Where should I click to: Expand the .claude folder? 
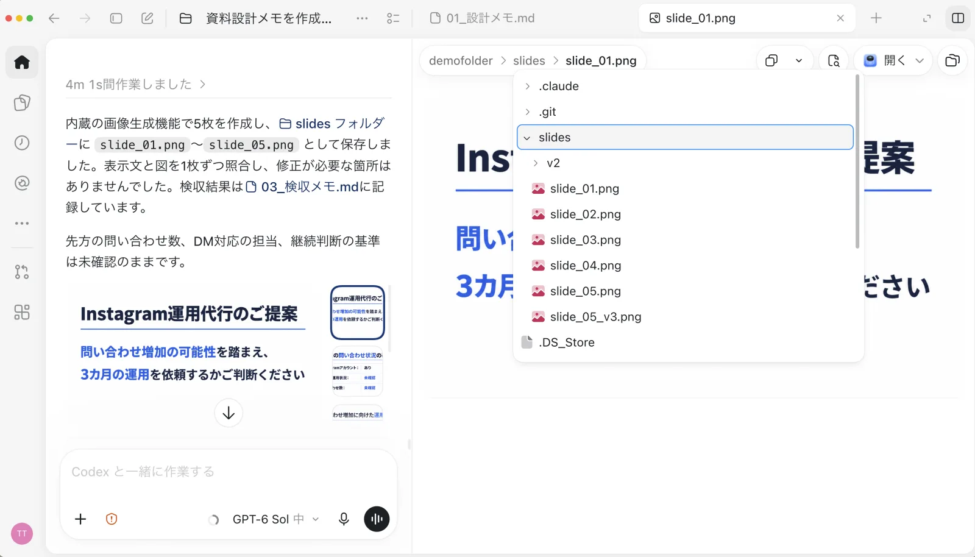528,86
